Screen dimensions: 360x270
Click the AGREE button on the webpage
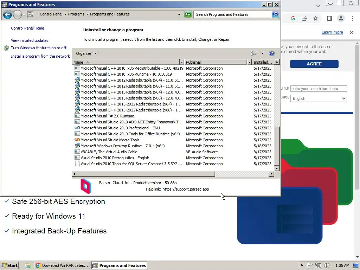(314, 64)
